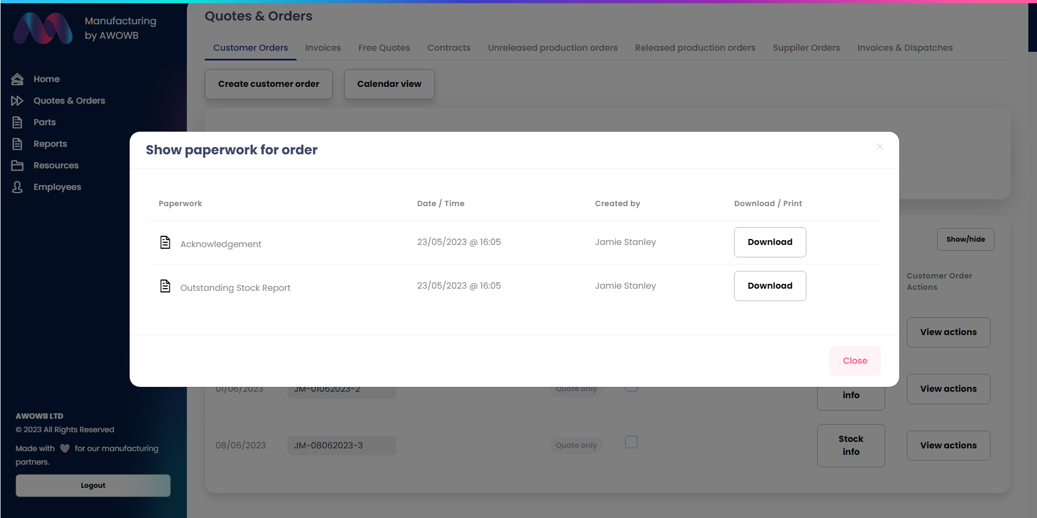The width and height of the screenshot is (1037, 518).
Task: Click the Quote only badge for 08/06/2023
Action: click(576, 446)
